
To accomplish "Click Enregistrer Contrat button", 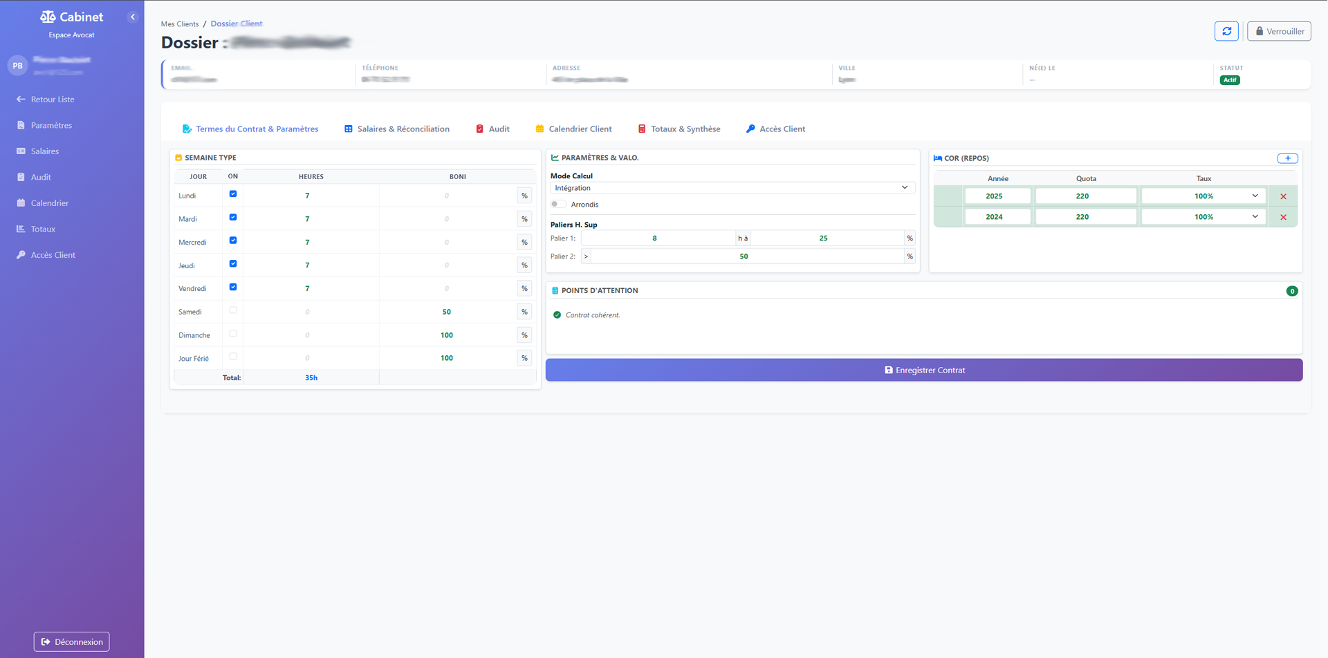I will click(923, 370).
